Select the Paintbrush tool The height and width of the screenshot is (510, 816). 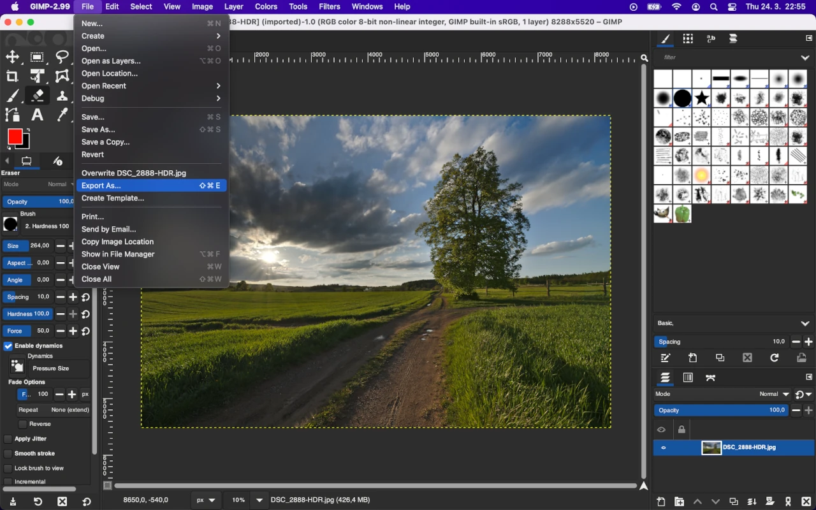(x=11, y=96)
